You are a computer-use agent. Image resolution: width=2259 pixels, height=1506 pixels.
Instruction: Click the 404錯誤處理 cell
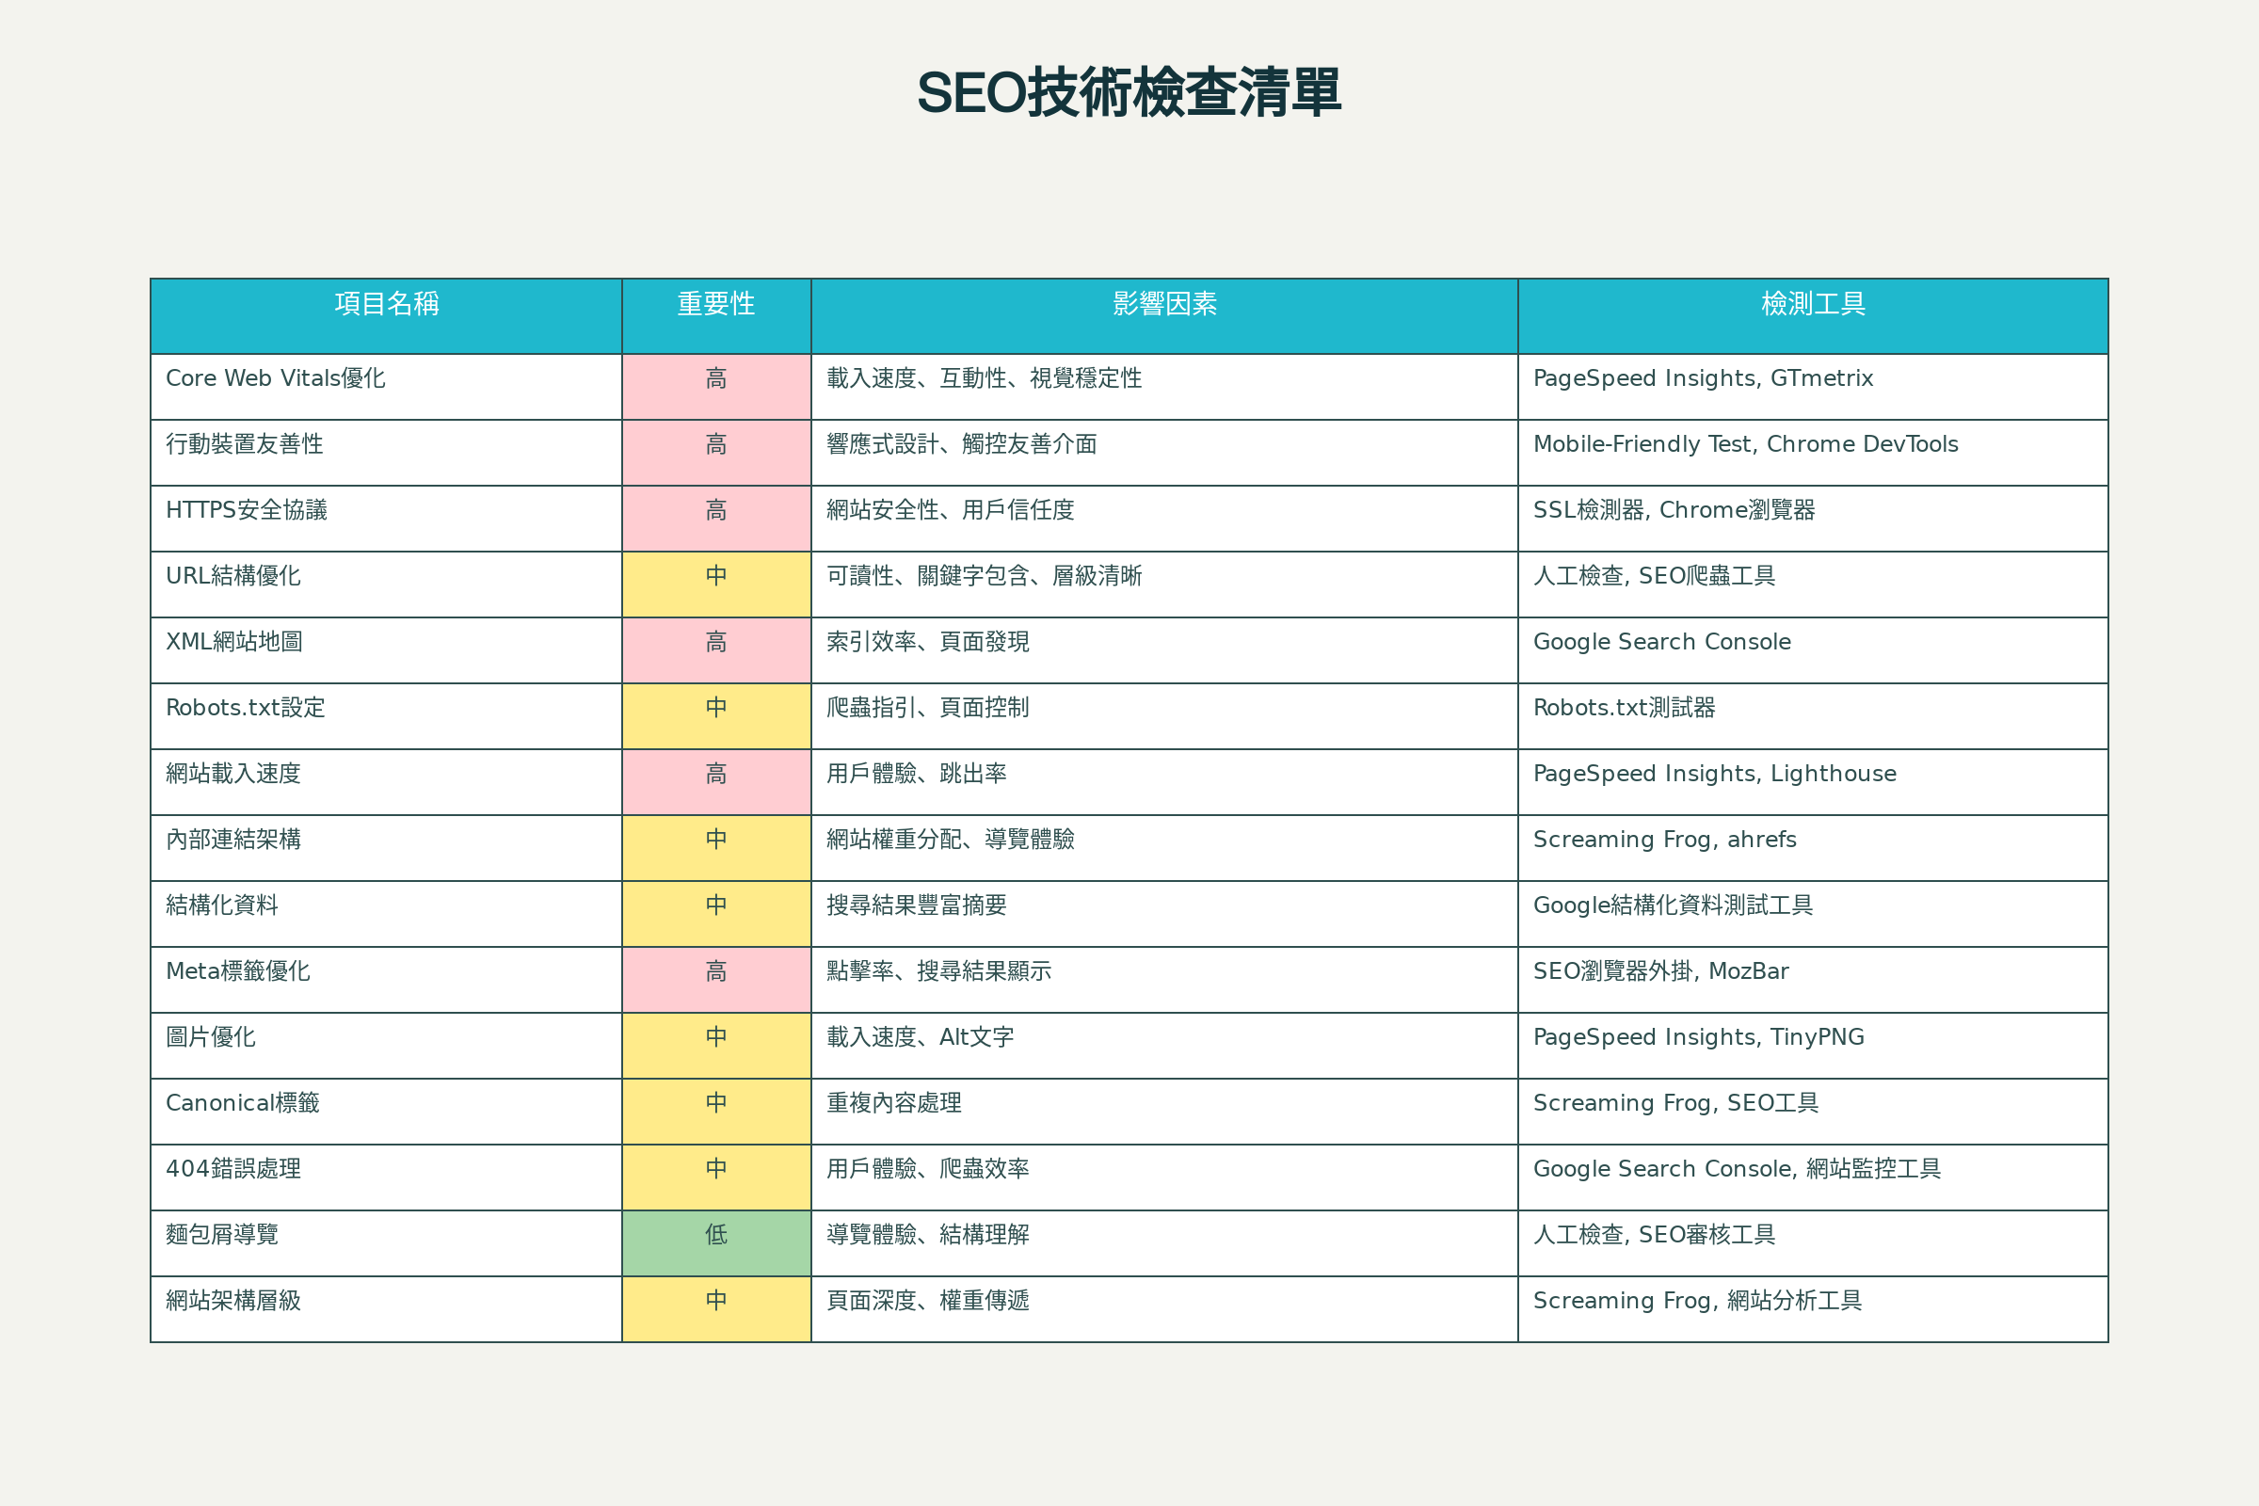386,1178
